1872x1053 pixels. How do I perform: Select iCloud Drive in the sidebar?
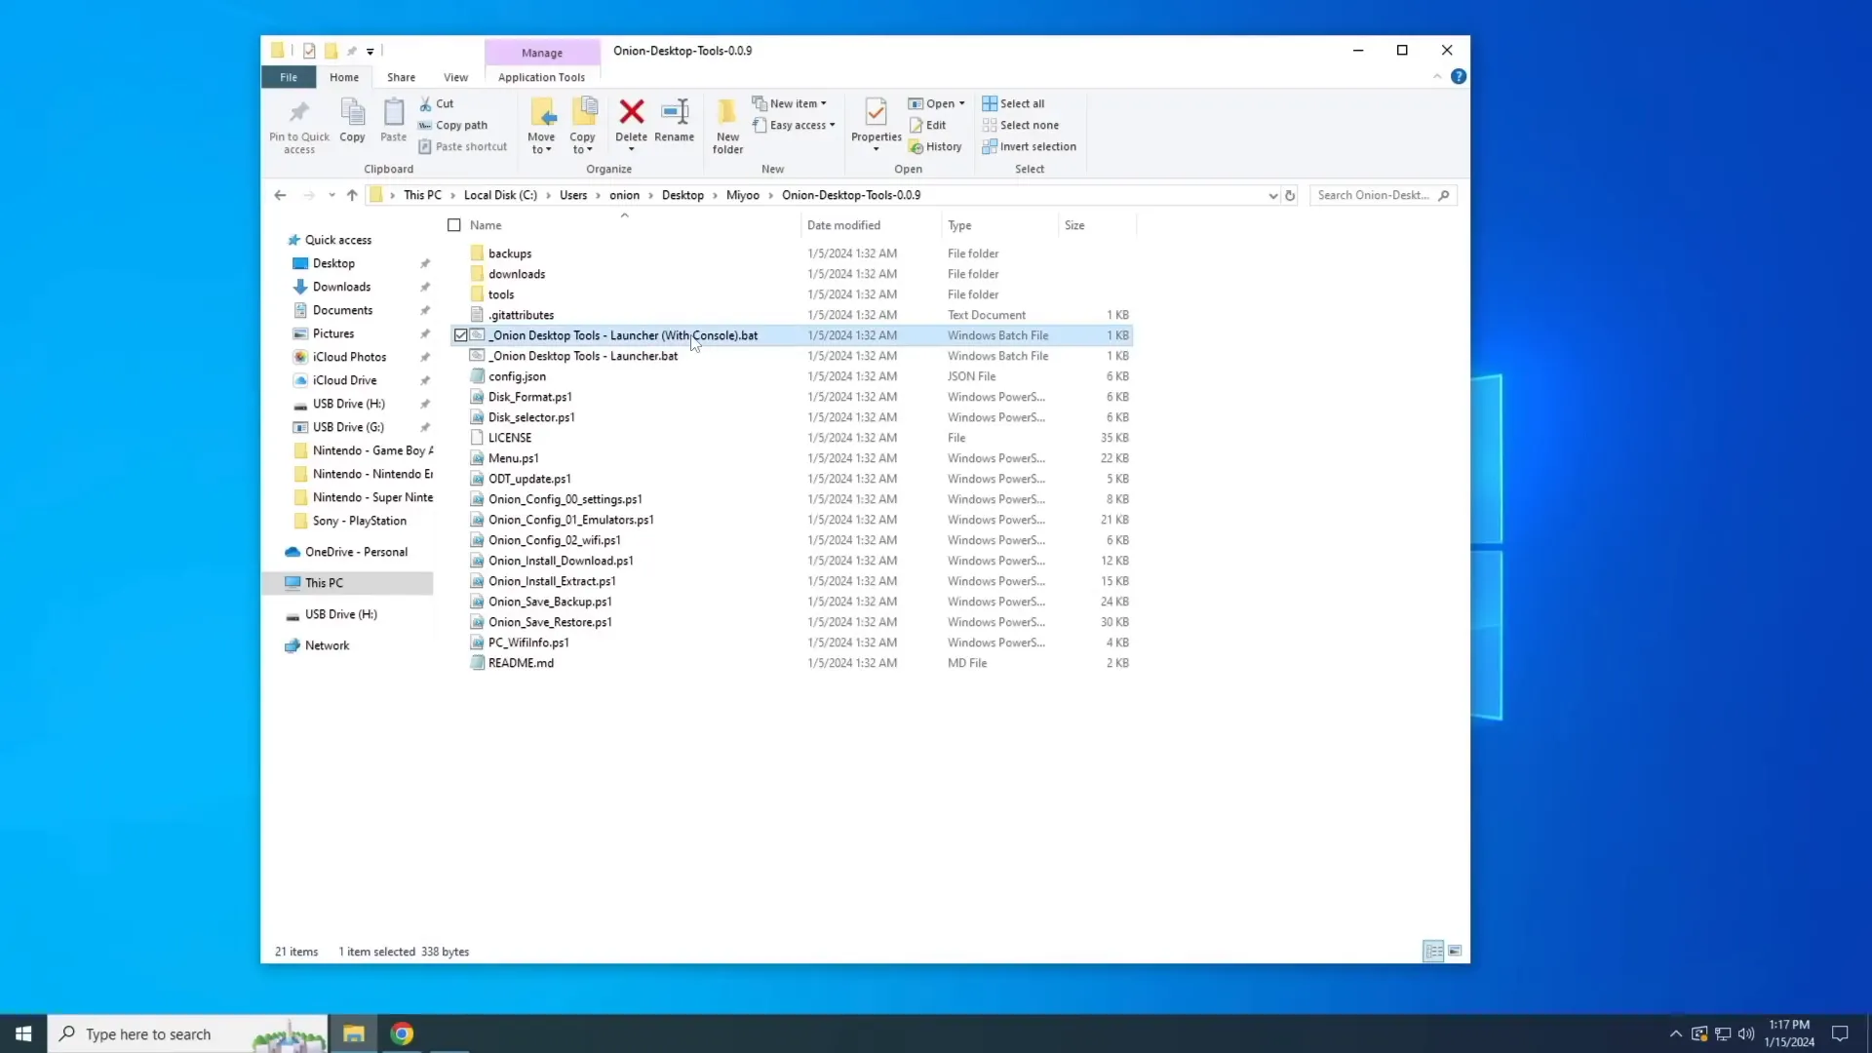point(344,380)
